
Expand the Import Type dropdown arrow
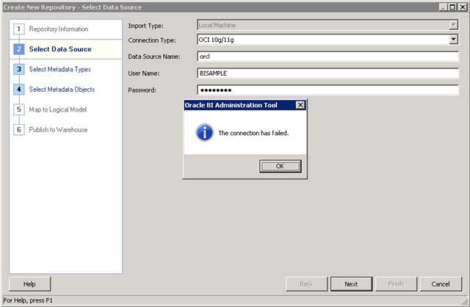(454, 25)
